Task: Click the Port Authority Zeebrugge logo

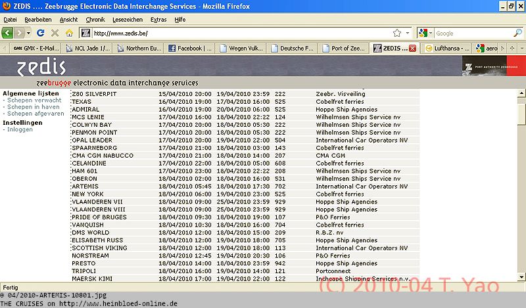Action: coord(494,66)
